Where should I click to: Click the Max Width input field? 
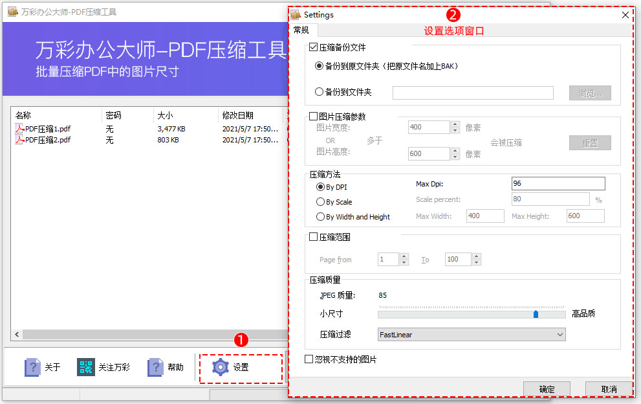click(x=485, y=216)
